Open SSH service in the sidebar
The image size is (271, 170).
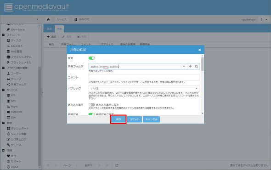point(11,118)
